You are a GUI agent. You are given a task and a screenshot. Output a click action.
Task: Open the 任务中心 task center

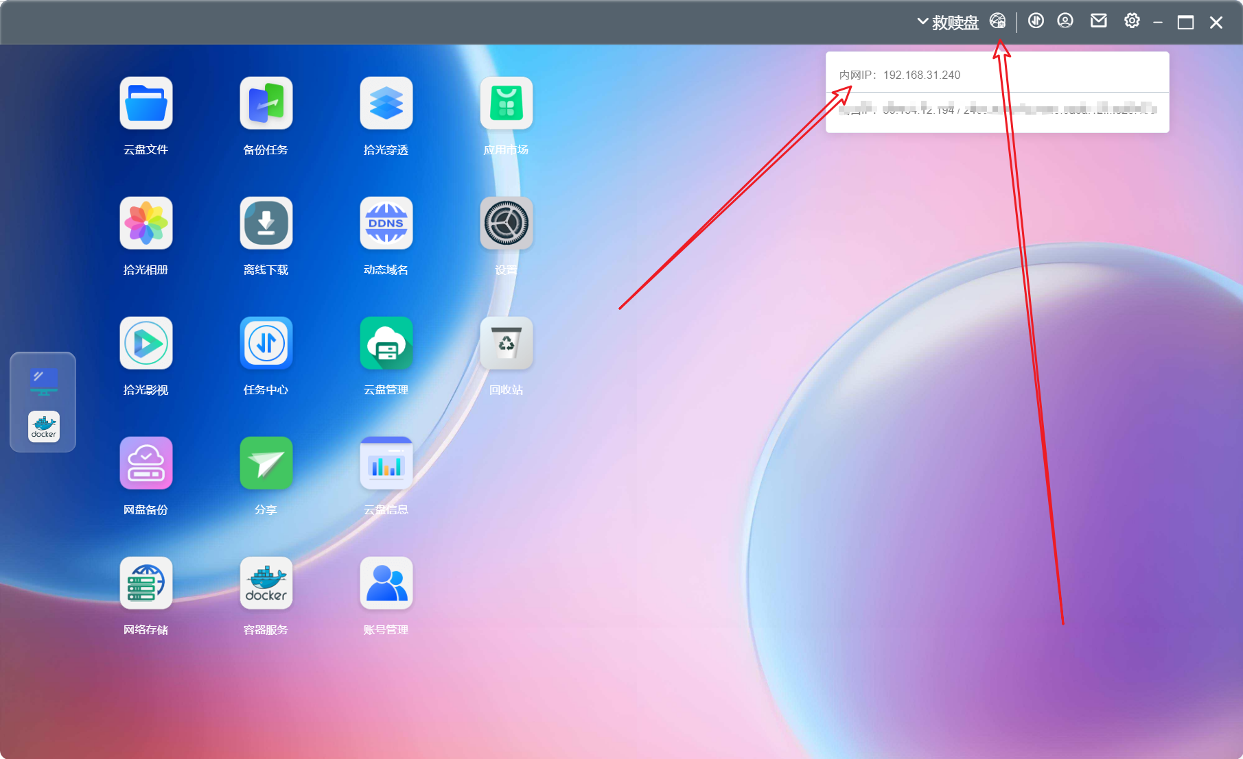(266, 343)
